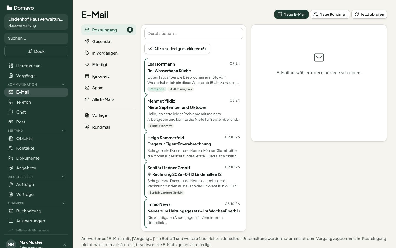Compose with the Neue E-Mail button
This screenshot has height=248, width=396.
(x=291, y=14)
